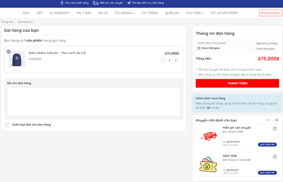
Task: Expand the TÚI ADIDAS dropdown menu
Action: pos(125,13)
